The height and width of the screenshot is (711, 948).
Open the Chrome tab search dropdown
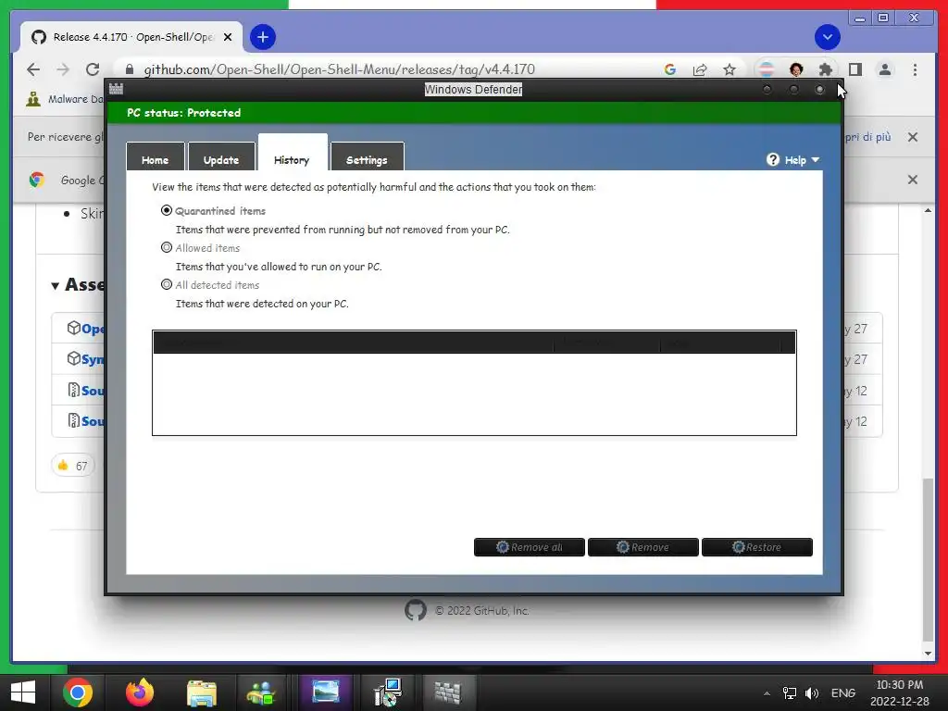[827, 37]
